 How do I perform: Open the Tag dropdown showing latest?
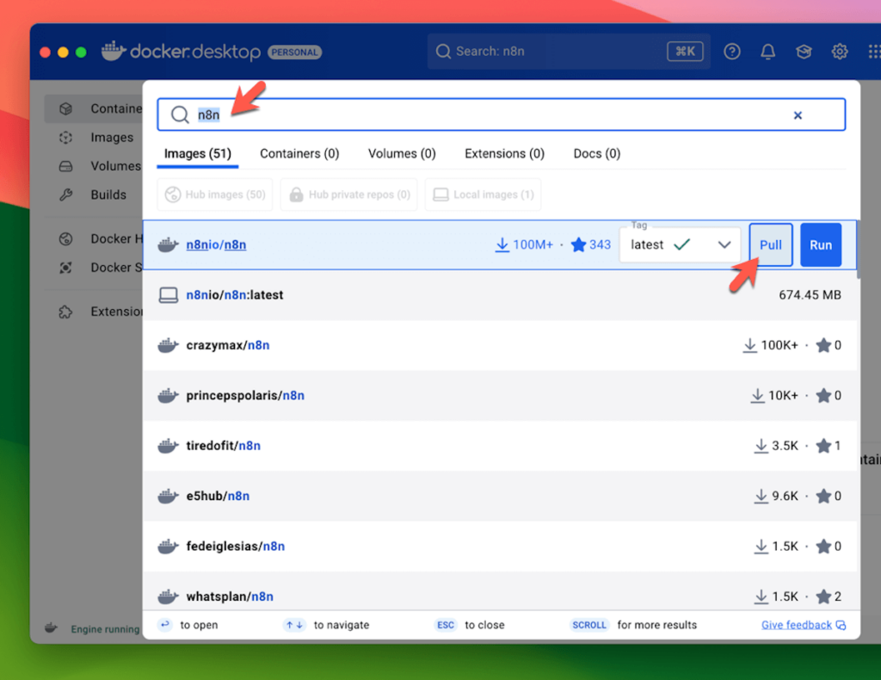680,244
